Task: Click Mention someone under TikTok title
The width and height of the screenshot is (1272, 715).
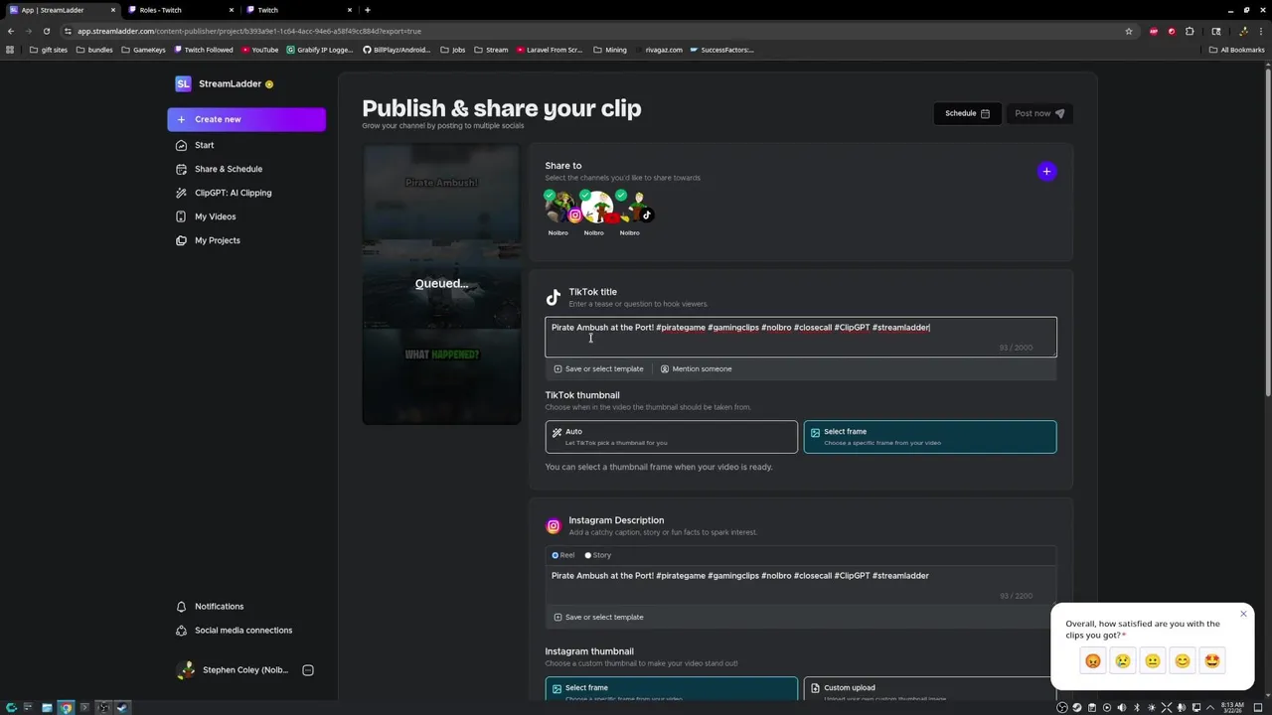Action: 696,368
